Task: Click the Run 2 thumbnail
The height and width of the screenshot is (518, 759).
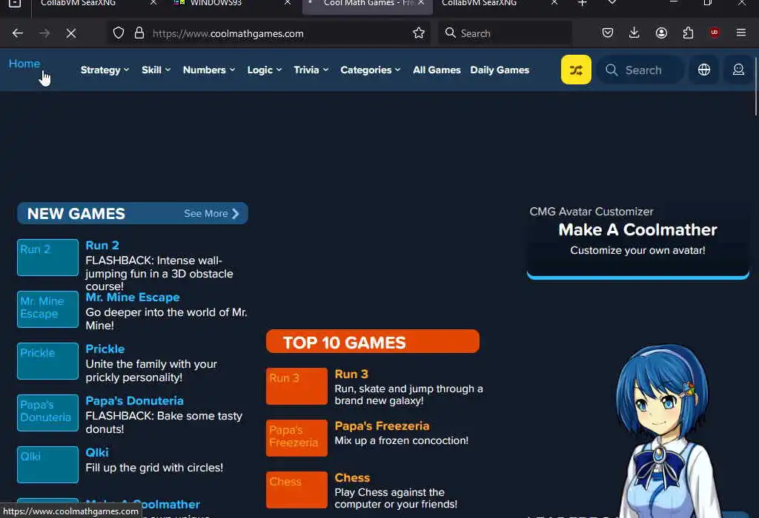Action: pyautogui.click(x=47, y=258)
